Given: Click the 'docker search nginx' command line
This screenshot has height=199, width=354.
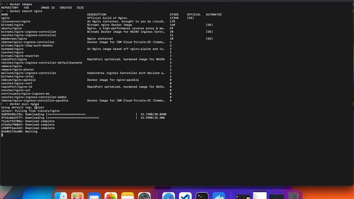Looking at the screenshot, I should click(26, 11).
